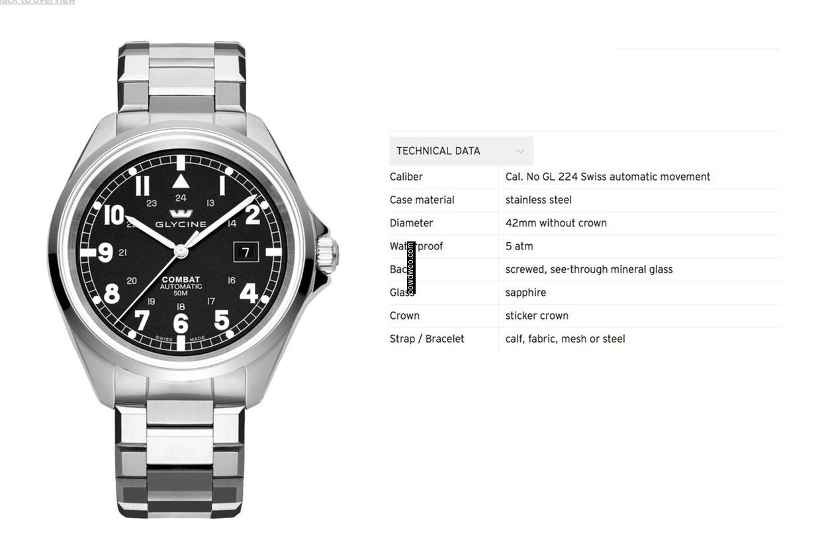Select the sapphire glass value

coord(526,292)
